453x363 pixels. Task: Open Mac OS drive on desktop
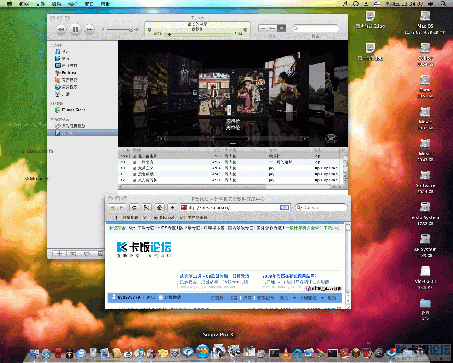pos(425,17)
